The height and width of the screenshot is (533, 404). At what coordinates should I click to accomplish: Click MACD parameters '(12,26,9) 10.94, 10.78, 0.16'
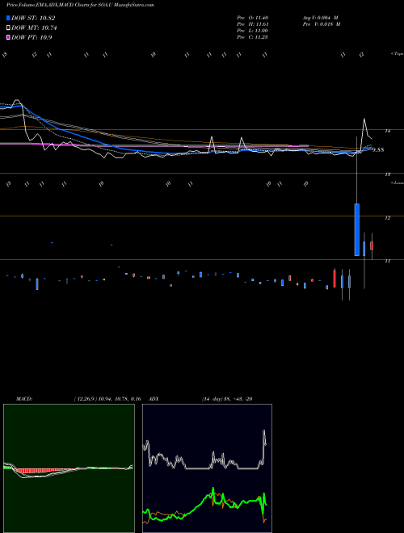(x=107, y=399)
